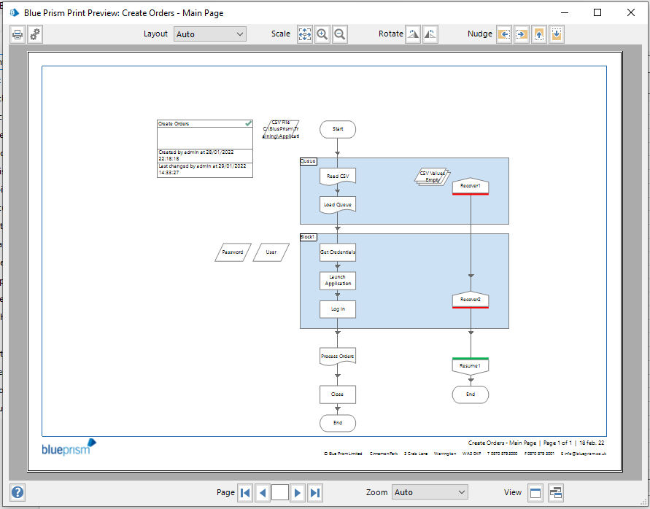650x509 pixels.
Task: Open the Zoom dropdown
Action: click(x=430, y=493)
